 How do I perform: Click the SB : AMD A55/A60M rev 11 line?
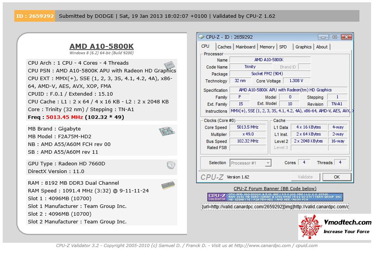[63, 152]
